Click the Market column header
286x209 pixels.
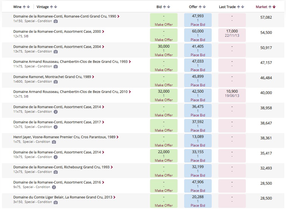click(261, 7)
